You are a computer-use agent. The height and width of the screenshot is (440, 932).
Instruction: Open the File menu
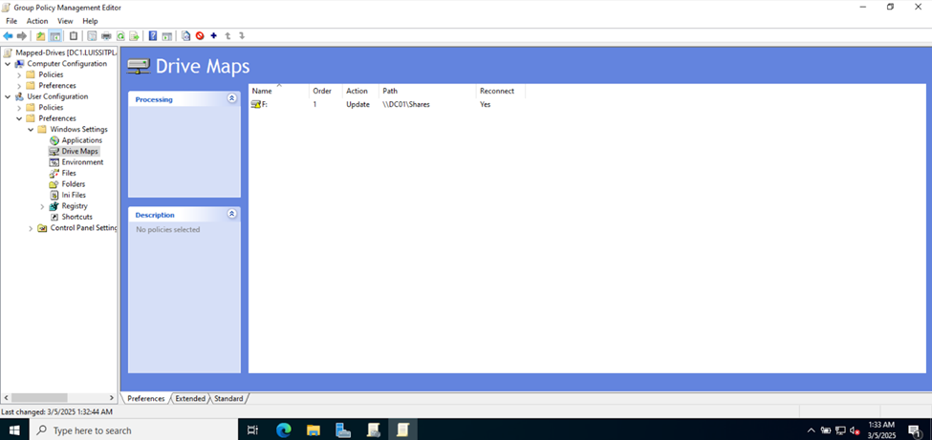(11, 21)
